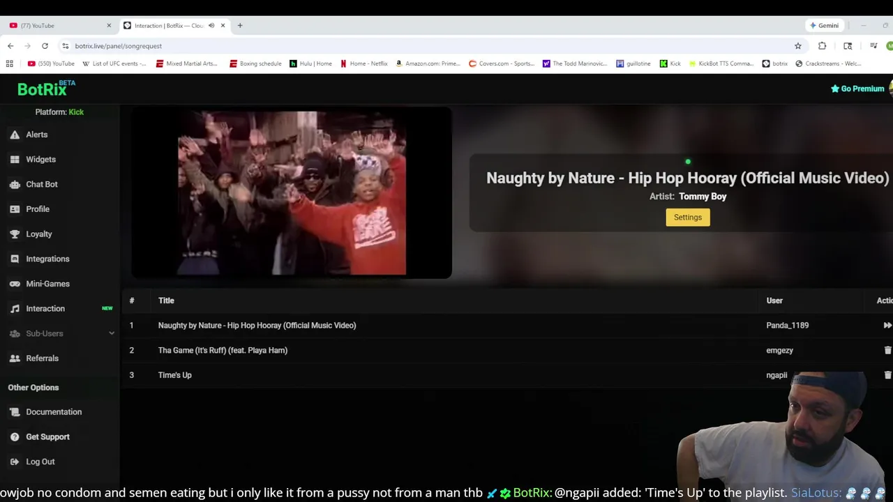Delete Tha Game (It's Ruff) from queue
Viewport: 893px width, 502px height.
[887, 350]
